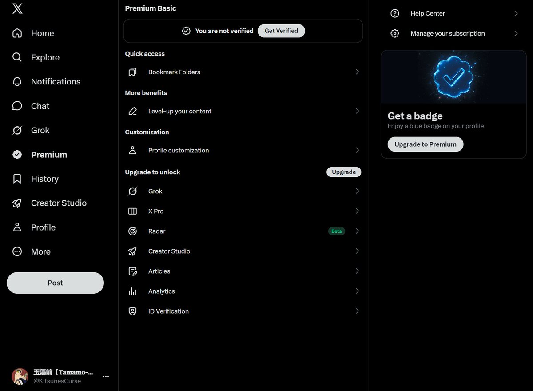Click the Radar target icon
The width and height of the screenshot is (533, 391).
point(132,231)
